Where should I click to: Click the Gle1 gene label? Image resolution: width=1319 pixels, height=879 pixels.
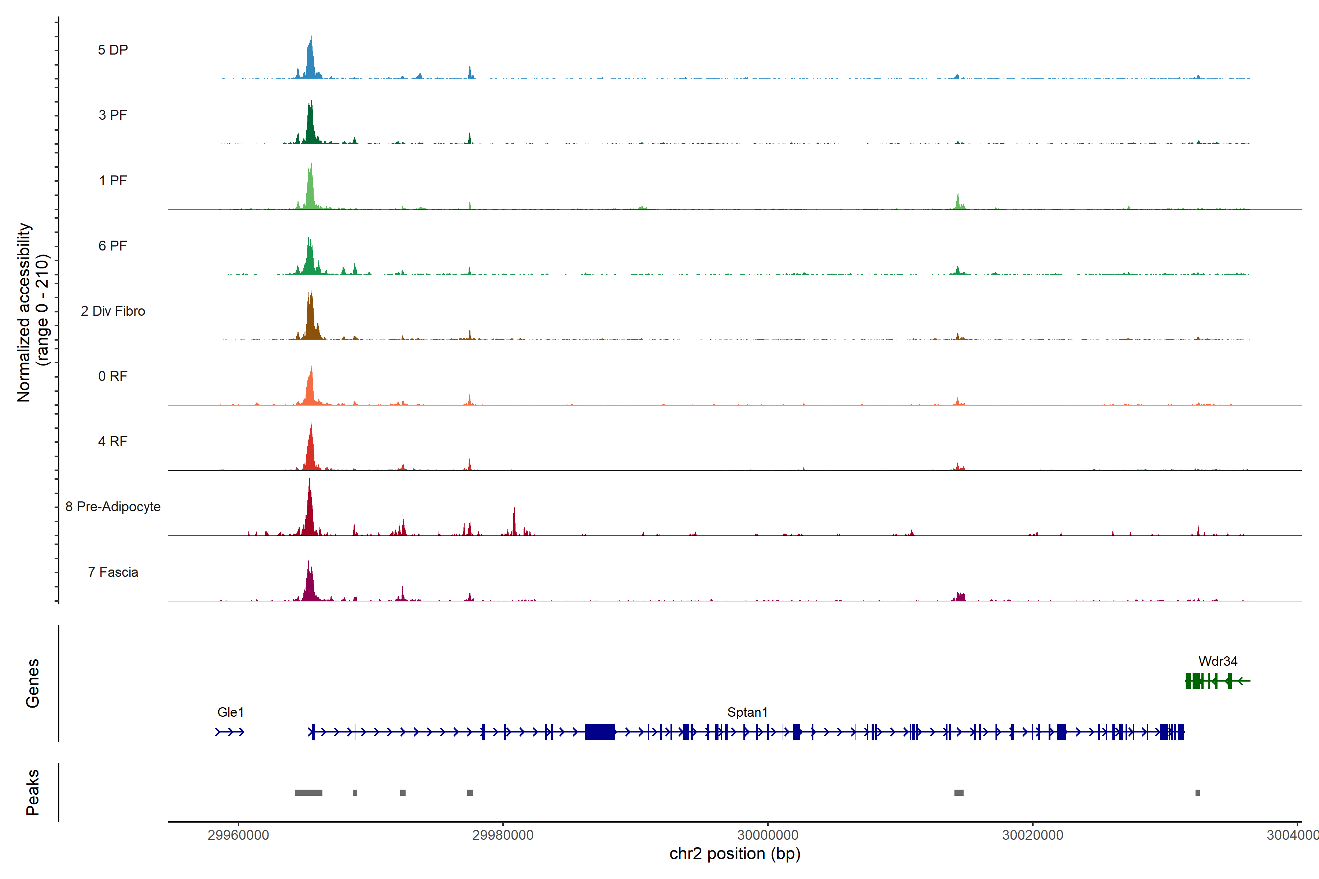(x=230, y=712)
